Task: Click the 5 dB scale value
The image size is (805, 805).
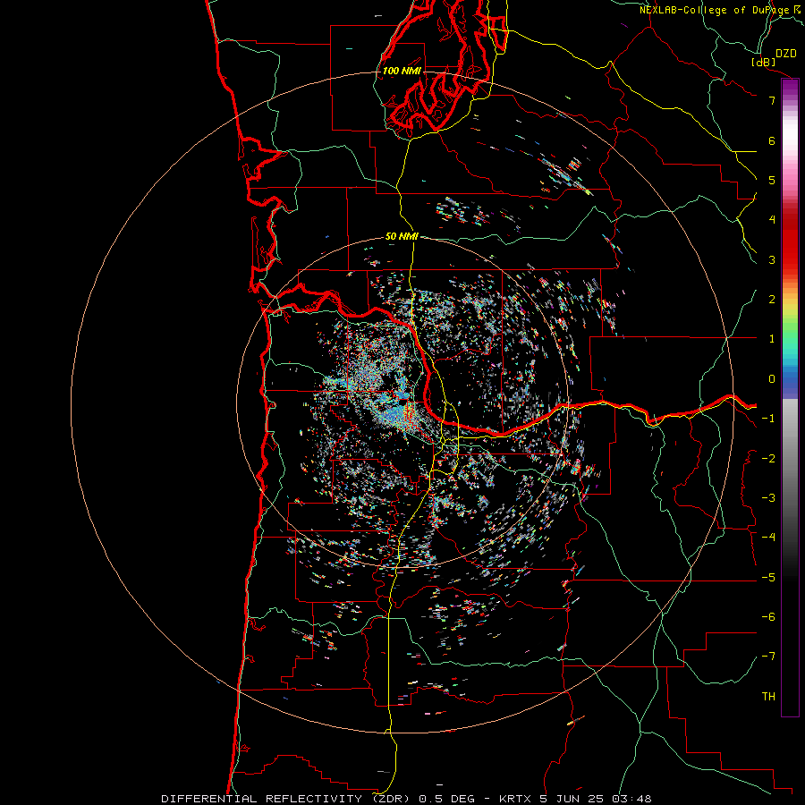Action: pos(772,180)
